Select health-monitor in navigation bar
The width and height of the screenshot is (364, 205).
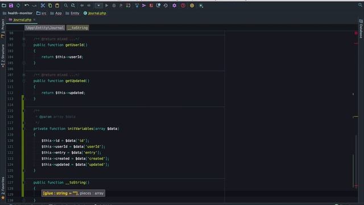tap(18, 13)
